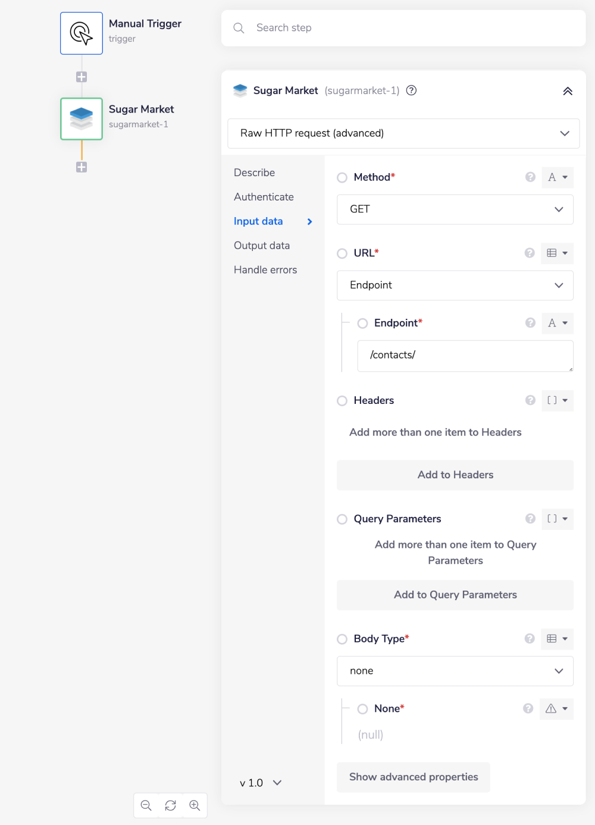This screenshot has width=595, height=825.
Task: Open the Sugar Market help icon
Action: pos(411,90)
